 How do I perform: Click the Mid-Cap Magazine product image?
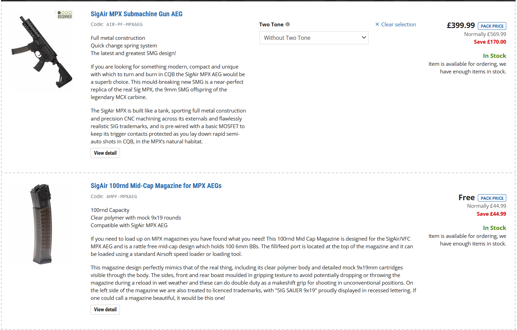tap(42, 224)
